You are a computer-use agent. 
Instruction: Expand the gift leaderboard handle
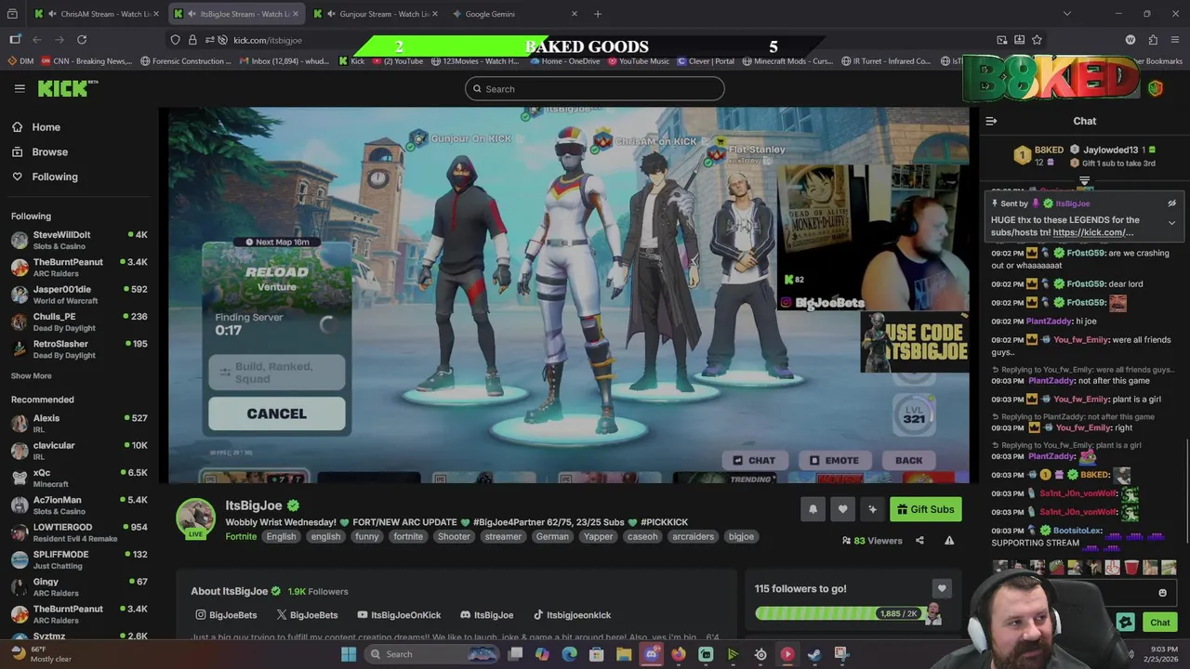(x=1084, y=182)
